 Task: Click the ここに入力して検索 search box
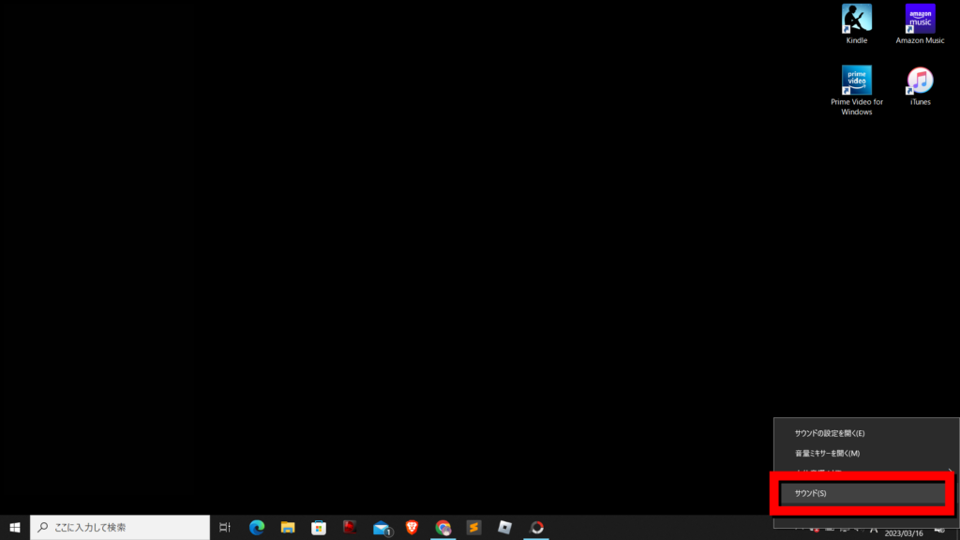point(120,528)
